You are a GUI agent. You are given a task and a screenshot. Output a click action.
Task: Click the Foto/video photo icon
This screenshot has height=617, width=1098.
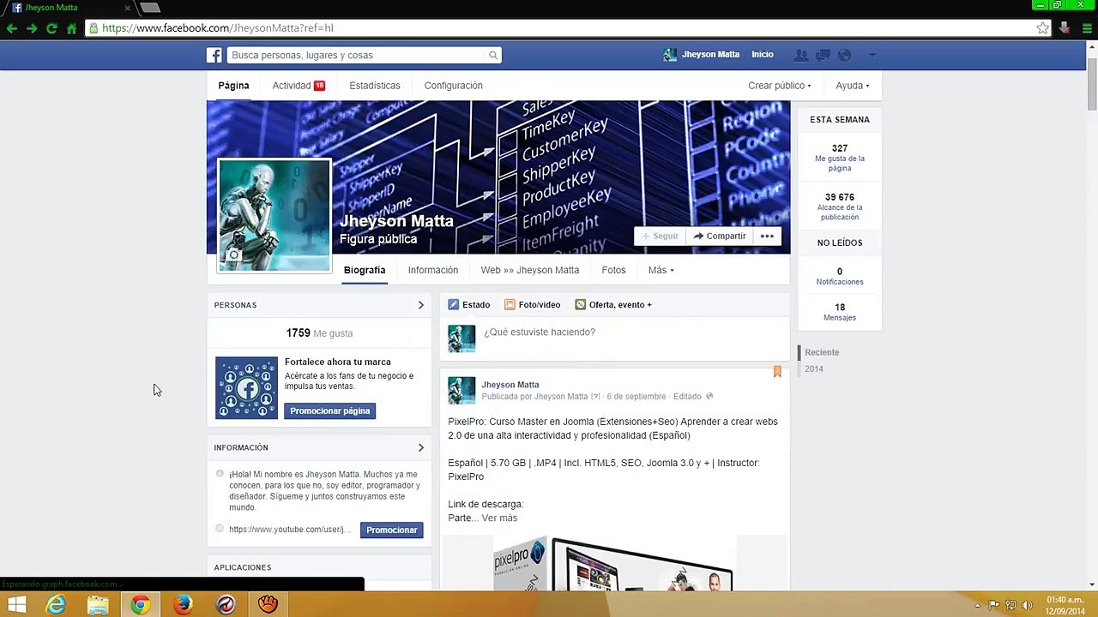point(510,304)
